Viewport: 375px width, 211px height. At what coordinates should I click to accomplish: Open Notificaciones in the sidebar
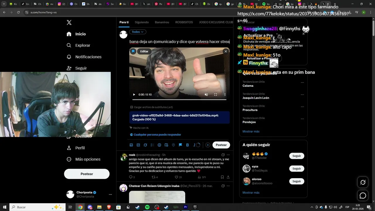point(84,57)
